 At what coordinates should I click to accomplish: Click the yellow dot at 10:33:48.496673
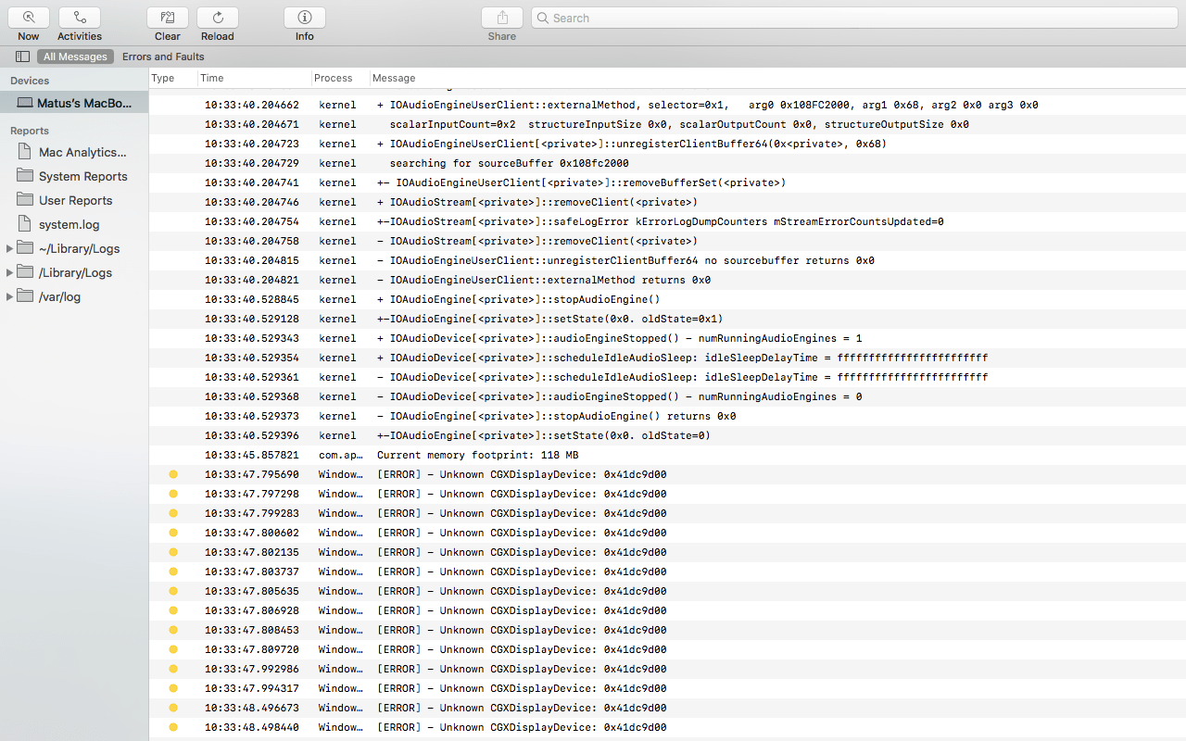[x=173, y=708]
